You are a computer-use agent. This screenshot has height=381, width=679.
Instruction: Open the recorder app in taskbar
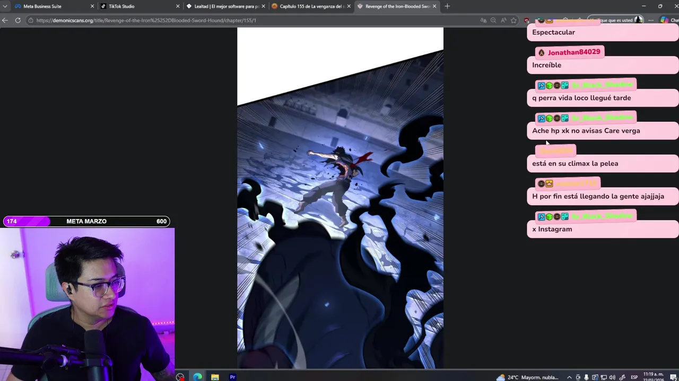pyautogui.click(x=180, y=377)
